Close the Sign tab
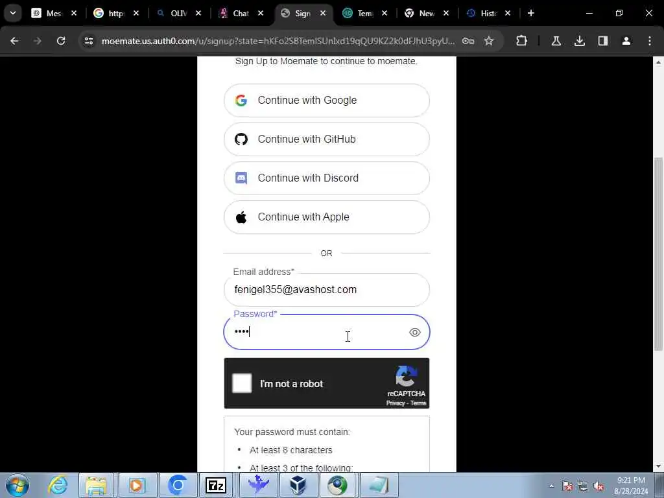This screenshot has height=498, width=664. [x=323, y=13]
